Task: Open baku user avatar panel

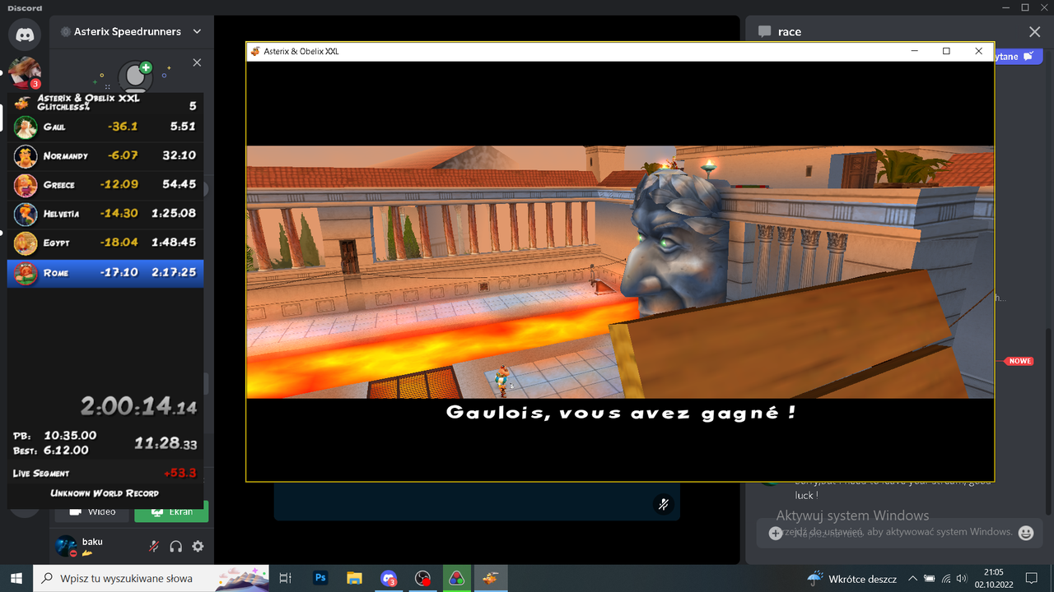Action: pyautogui.click(x=67, y=546)
